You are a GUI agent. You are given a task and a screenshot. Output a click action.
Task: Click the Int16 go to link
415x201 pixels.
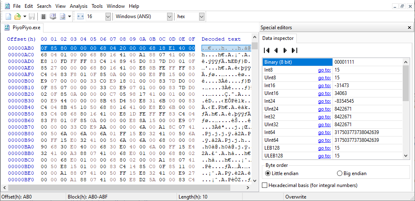(x=324, y=85)
